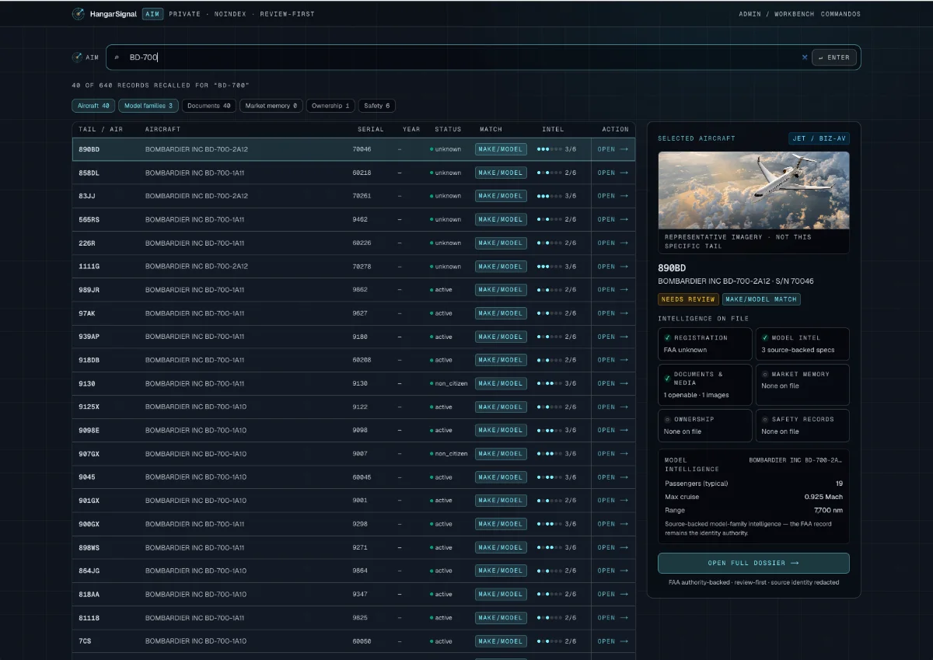Go to Admin / Workbench
933x660 pixels.
pyautogui.click(x=777, y=14)
